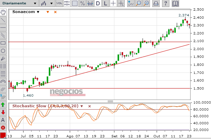Switch to percentage scale
This screenshot has height=139, width=211.
pos(83,3)
